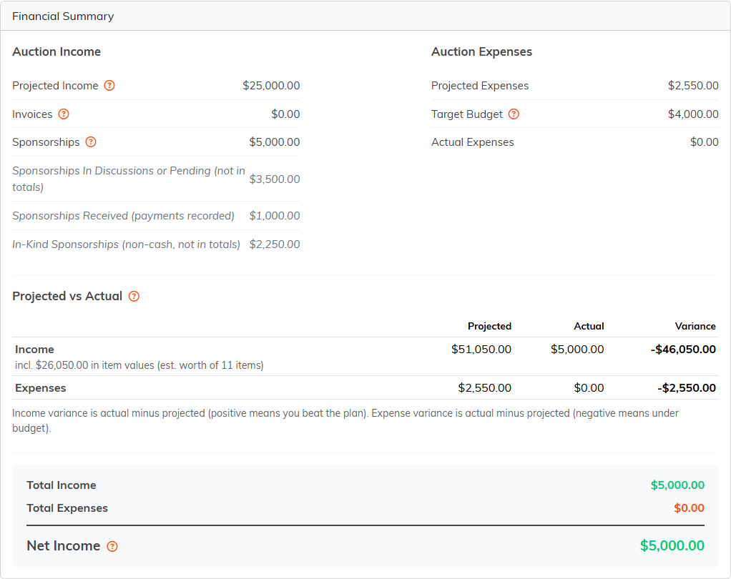731x579 pixels.
Task: Select the Net Income $5,000.00 total
Action: 672,545
